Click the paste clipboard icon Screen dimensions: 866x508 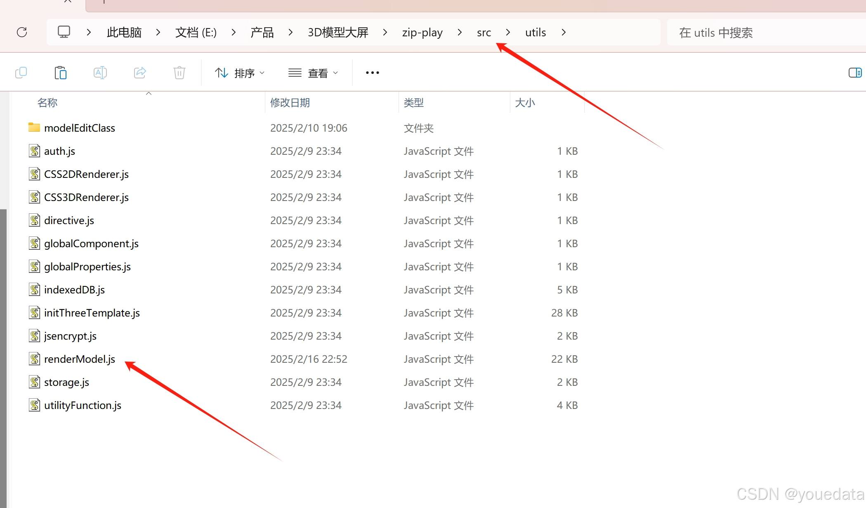[60, 73]
